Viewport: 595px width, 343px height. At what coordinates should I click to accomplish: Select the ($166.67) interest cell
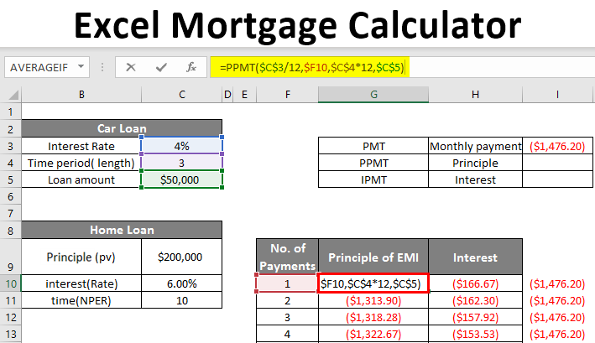pos(476,283)
